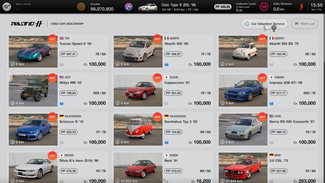Image resolution: width=325 pixels, height=183 pixels.
Task: Select the BMW 3.0 CSL '73 listing
Action: 267,167
